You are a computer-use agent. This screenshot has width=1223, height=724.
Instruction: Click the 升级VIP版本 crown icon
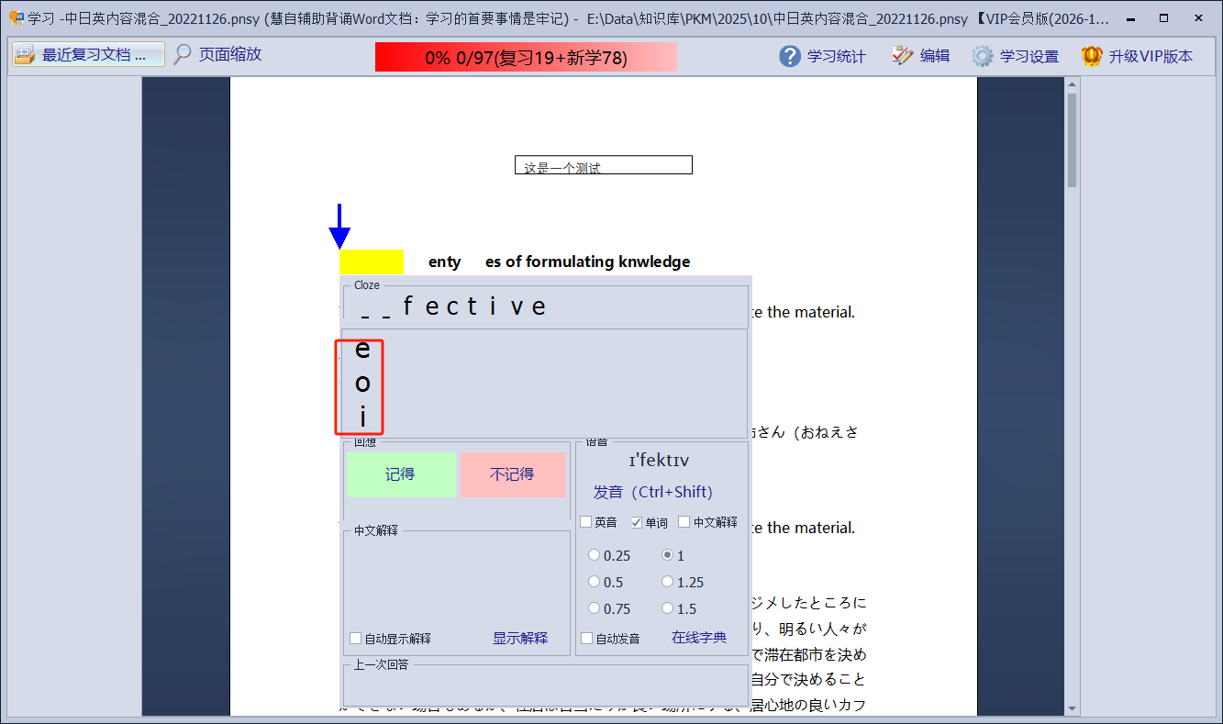[x=1091, y=55]
